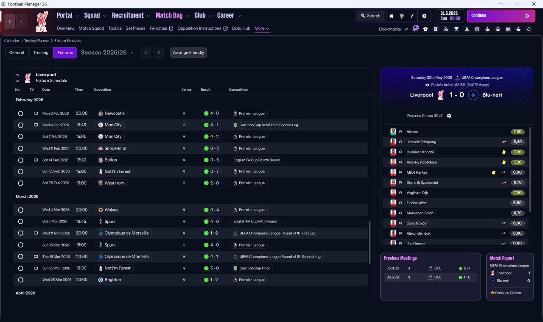
Task: Select the Bolton FA Cup fixture radio button
Action: 20,160
